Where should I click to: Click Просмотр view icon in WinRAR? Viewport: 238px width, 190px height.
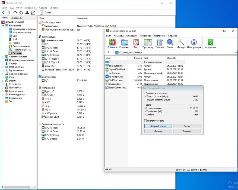(148, 44)
